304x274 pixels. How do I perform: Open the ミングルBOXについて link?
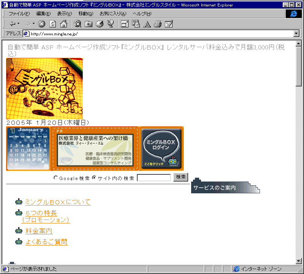point(58,202)
